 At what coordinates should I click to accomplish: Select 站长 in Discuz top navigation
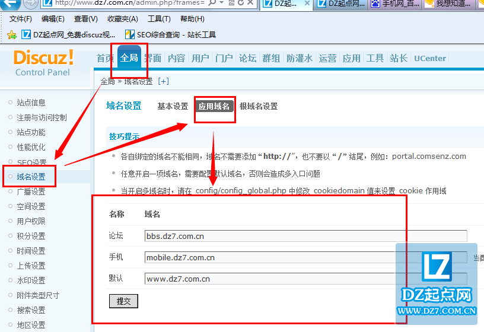coord(399,58)
